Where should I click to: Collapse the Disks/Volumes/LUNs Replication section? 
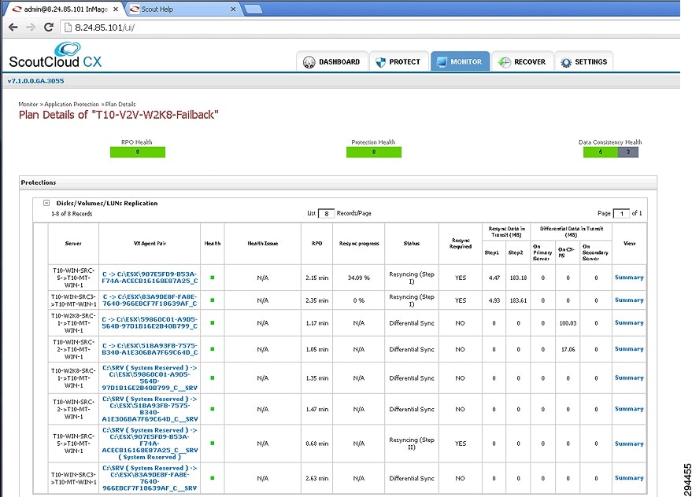tap(46, 203)
